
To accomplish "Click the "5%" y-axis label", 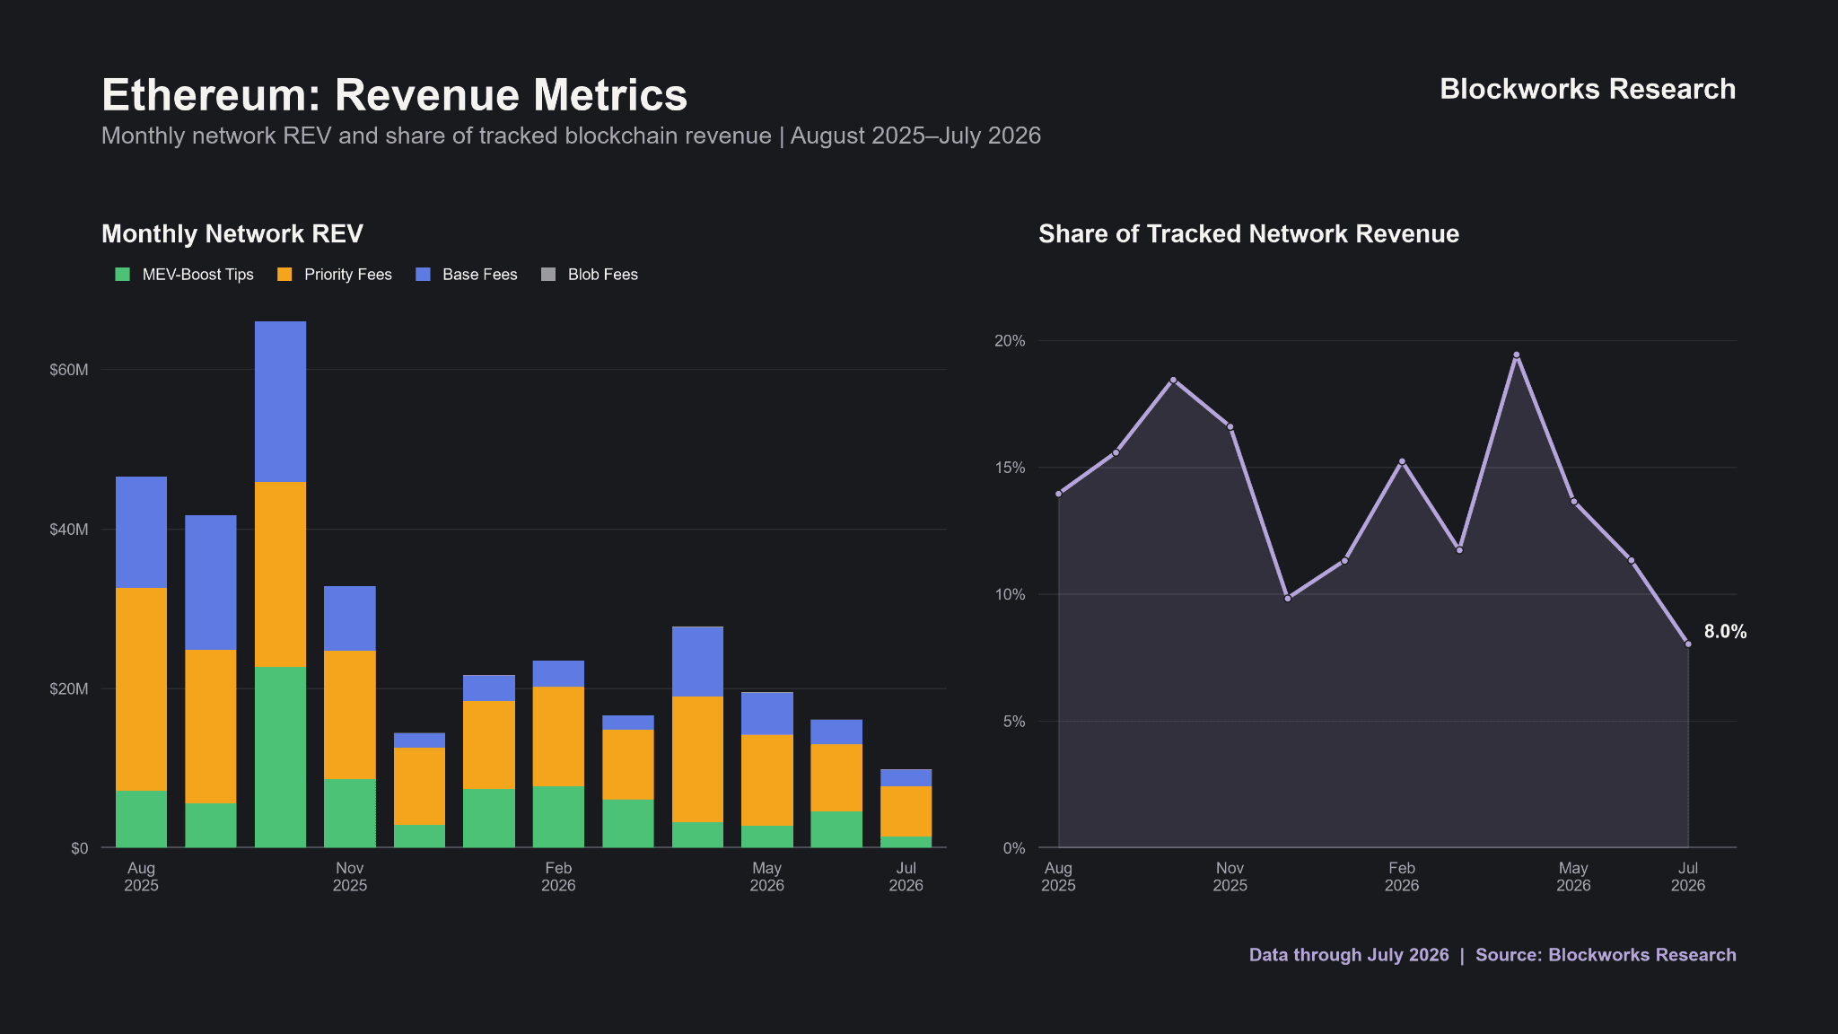I will [1014, 722].
